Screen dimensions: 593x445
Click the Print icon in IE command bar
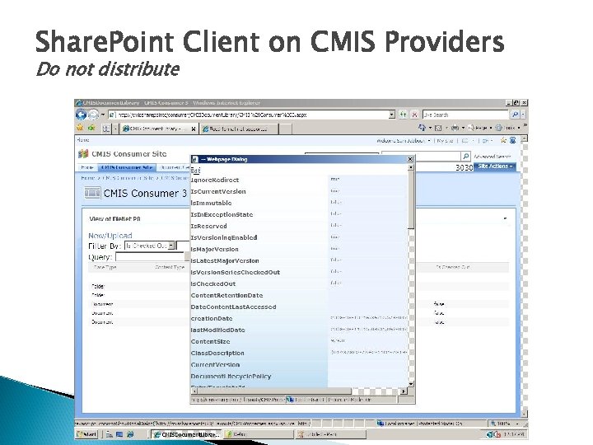pos(455,128)
